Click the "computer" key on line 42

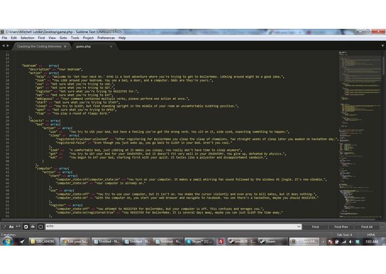pos(44,168)
